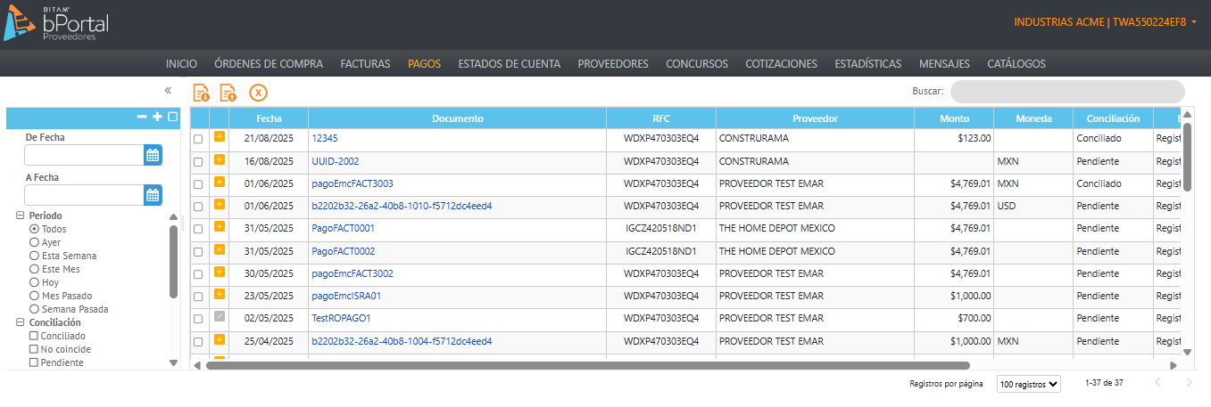Expand row details for pagoEmcFACT3003
Viewport: 1211px width, 407px height.
click(220, 182)
